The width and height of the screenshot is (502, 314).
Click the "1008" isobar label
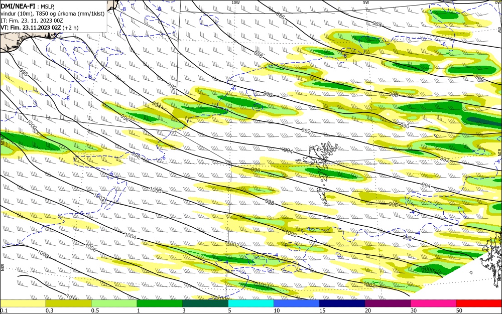(43, 254)
